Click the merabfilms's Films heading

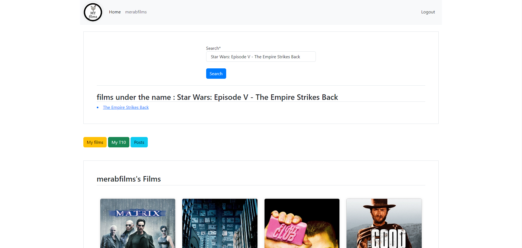(x=129, y=179)
